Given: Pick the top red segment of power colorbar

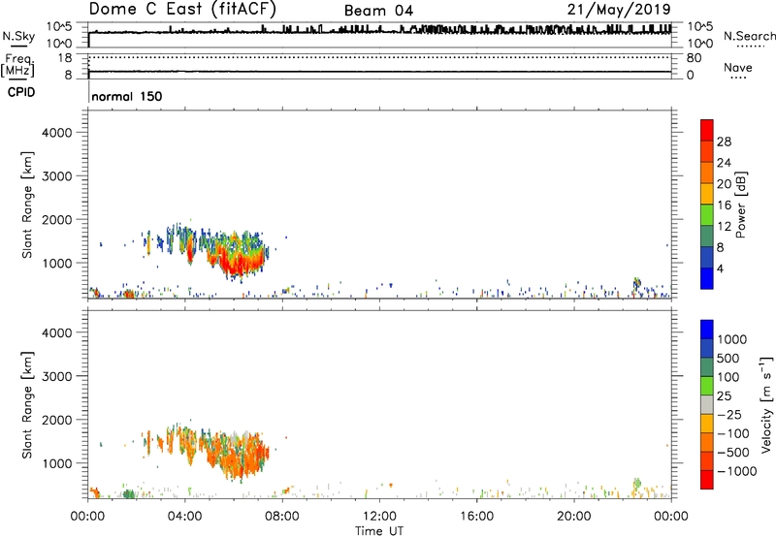Looking at the screenshot, I should click(707, 130).
